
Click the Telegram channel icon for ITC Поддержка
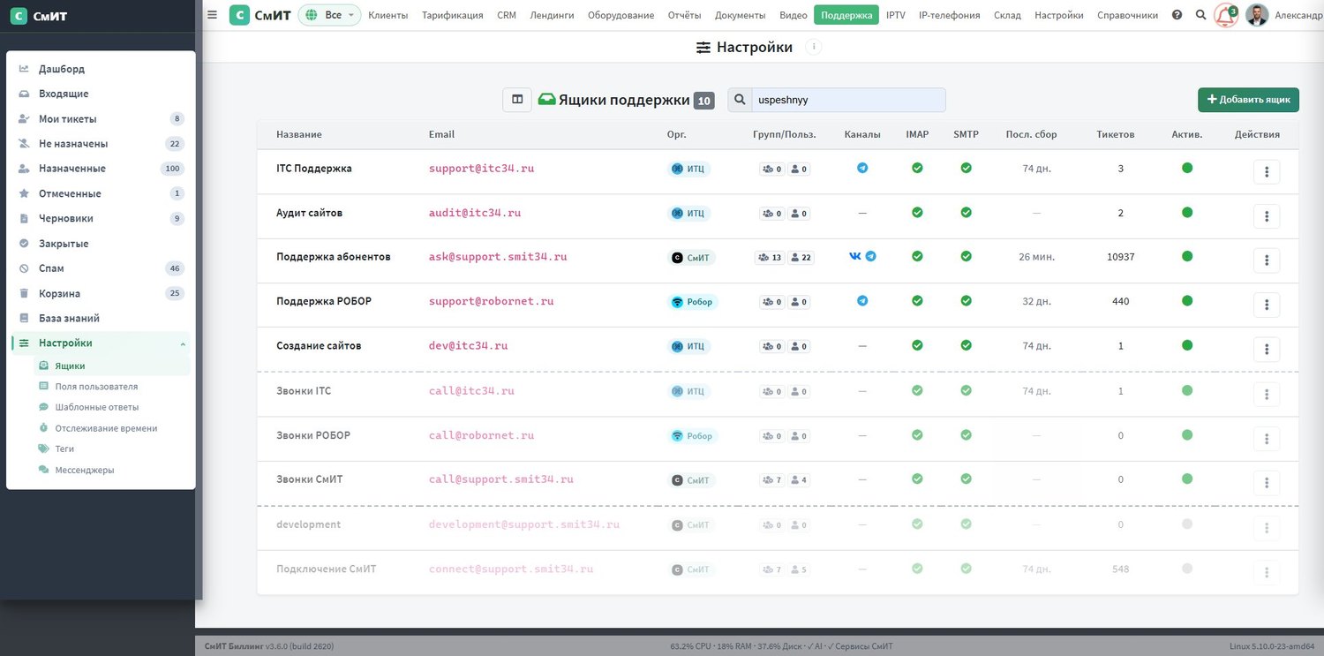point(862,168)
